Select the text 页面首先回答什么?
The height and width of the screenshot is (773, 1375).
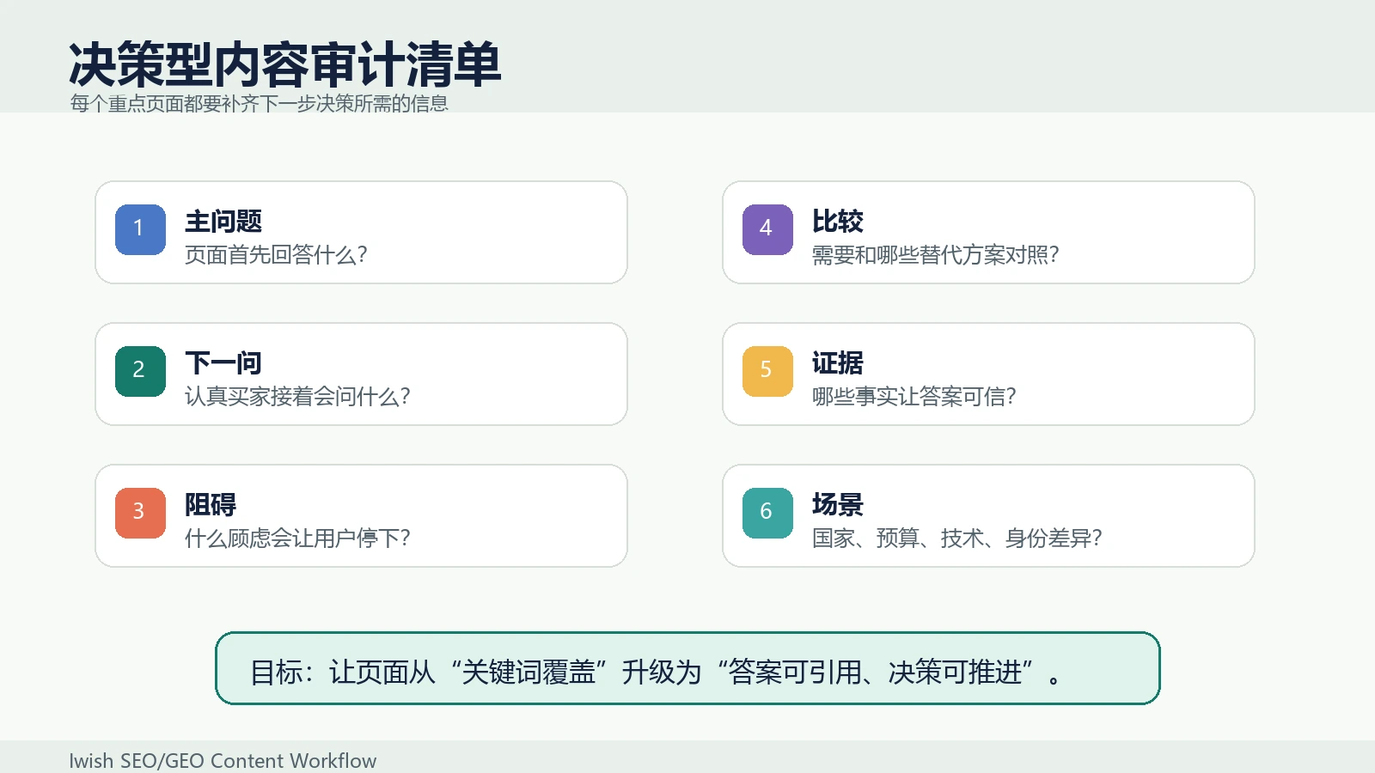[276, 255]
